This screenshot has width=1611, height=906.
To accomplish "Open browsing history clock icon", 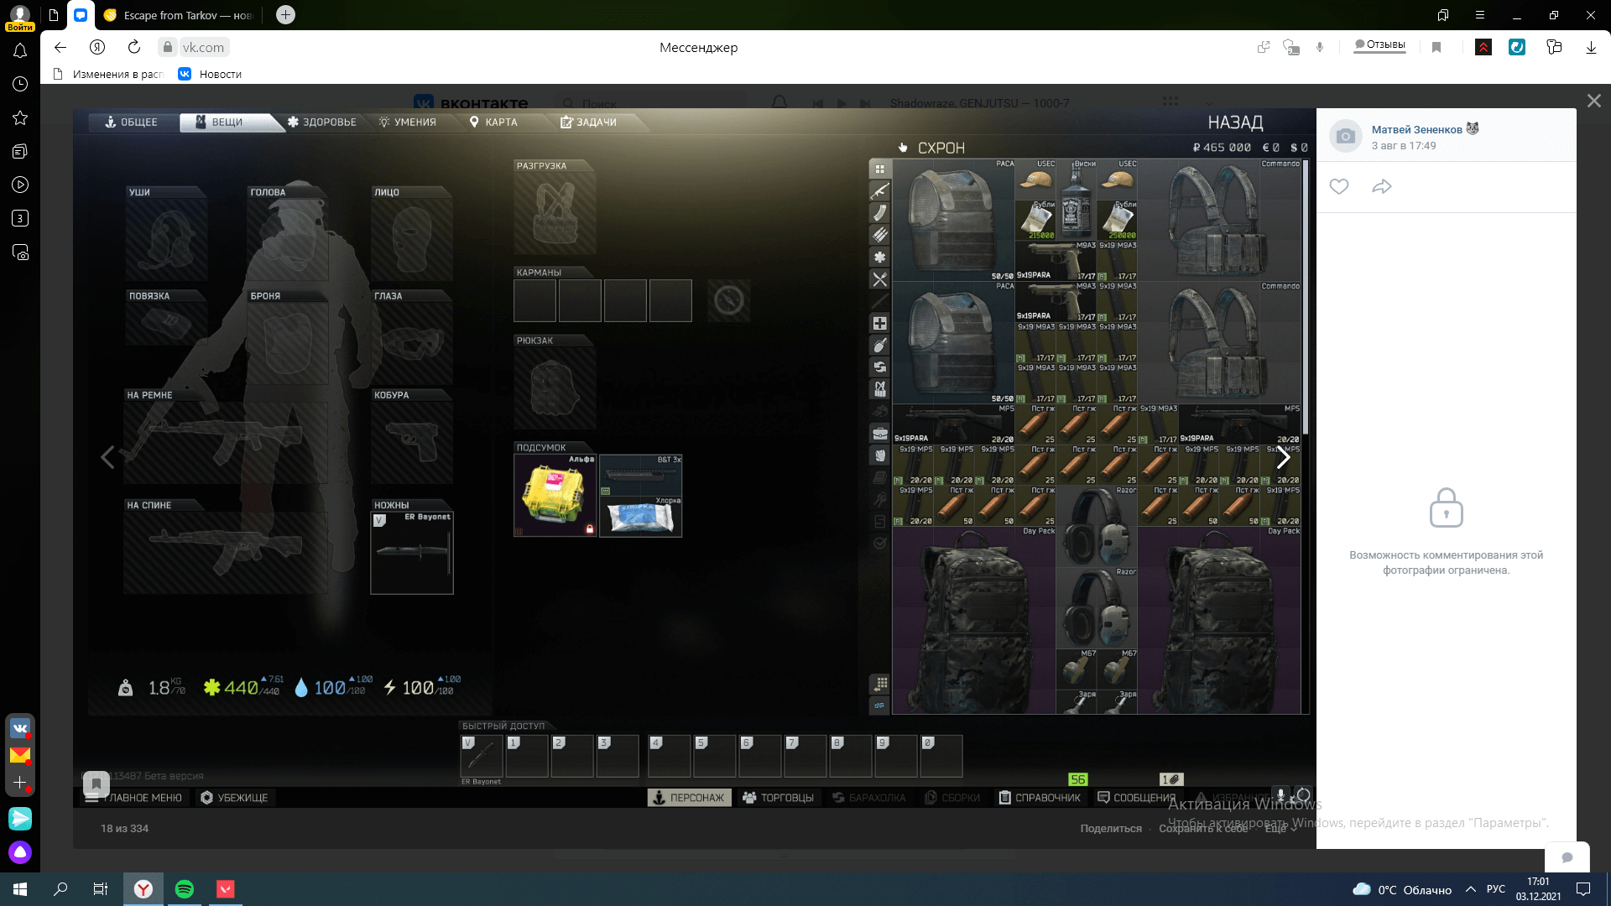I will pos(20,84).
